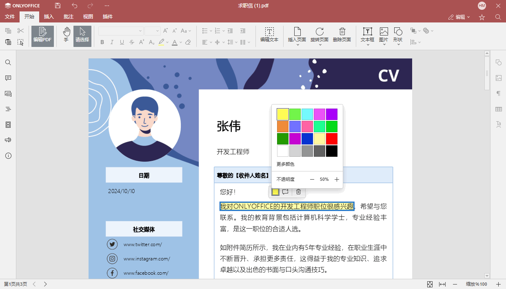Click the Rotate Page tool

[x=320, y=35]
